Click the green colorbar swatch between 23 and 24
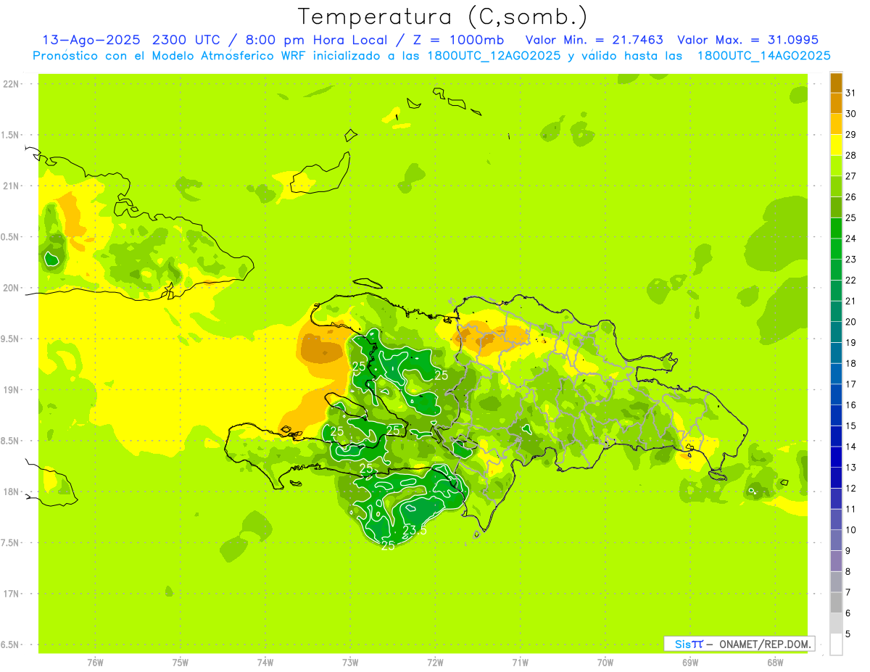This screenshot has width=870, height=672. click(x=836, y=249)
